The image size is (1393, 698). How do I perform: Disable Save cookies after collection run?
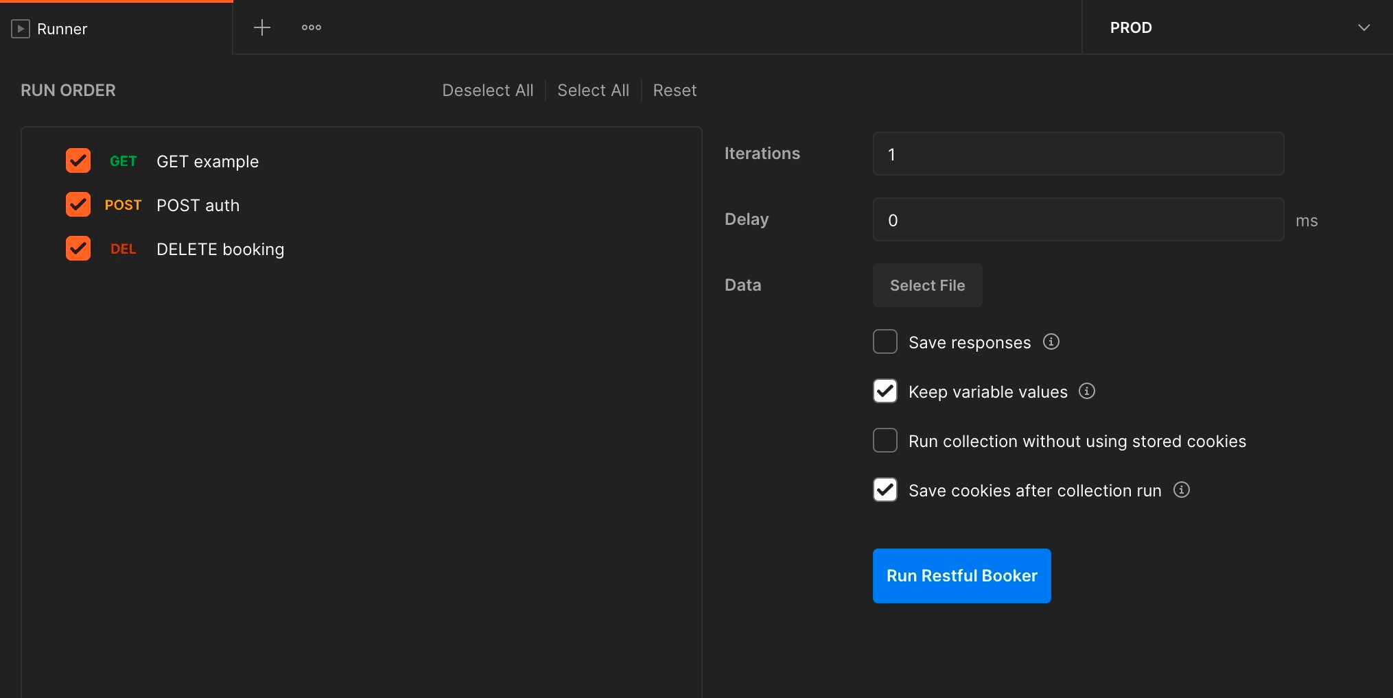885,490
